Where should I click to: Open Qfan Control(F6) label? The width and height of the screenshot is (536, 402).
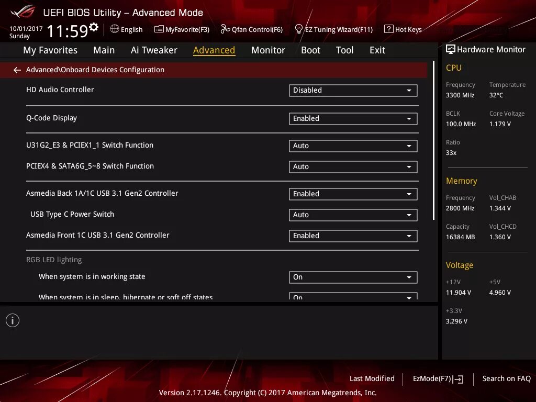tap(257, 30)
